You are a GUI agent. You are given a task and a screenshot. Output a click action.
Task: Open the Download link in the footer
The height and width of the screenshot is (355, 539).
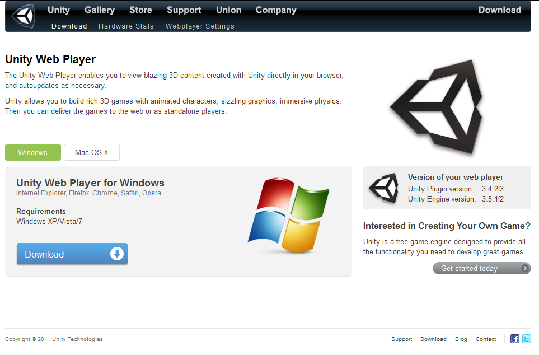click(x=433, y=339)
